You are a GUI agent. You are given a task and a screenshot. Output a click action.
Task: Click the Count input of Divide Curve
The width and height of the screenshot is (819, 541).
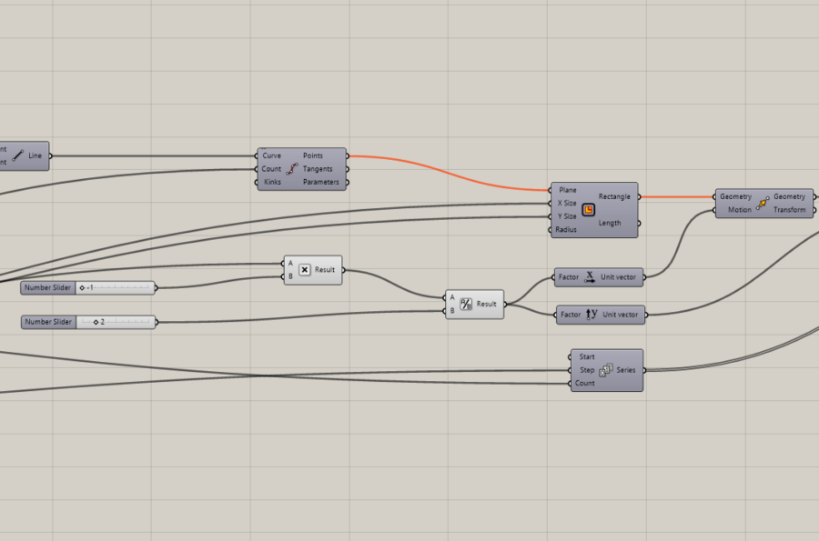click(x=271, y=168)
